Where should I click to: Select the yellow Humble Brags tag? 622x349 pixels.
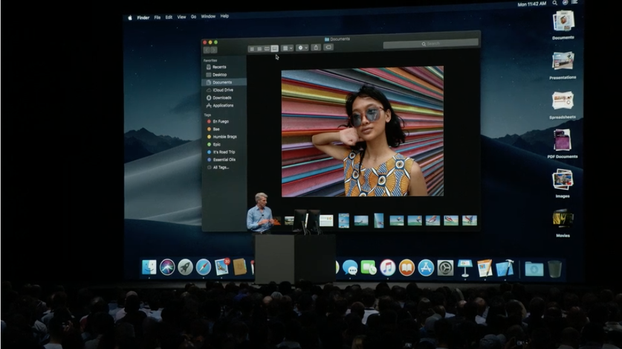tap(224, 136)
